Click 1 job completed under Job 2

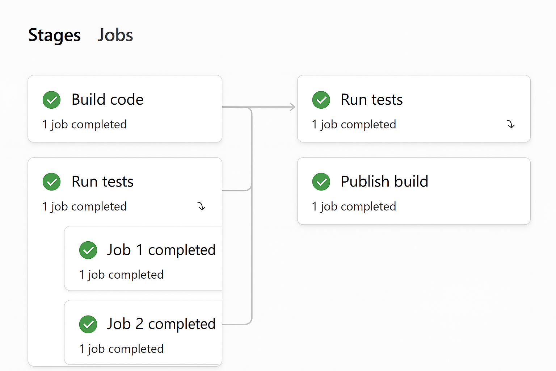(121, 349)
